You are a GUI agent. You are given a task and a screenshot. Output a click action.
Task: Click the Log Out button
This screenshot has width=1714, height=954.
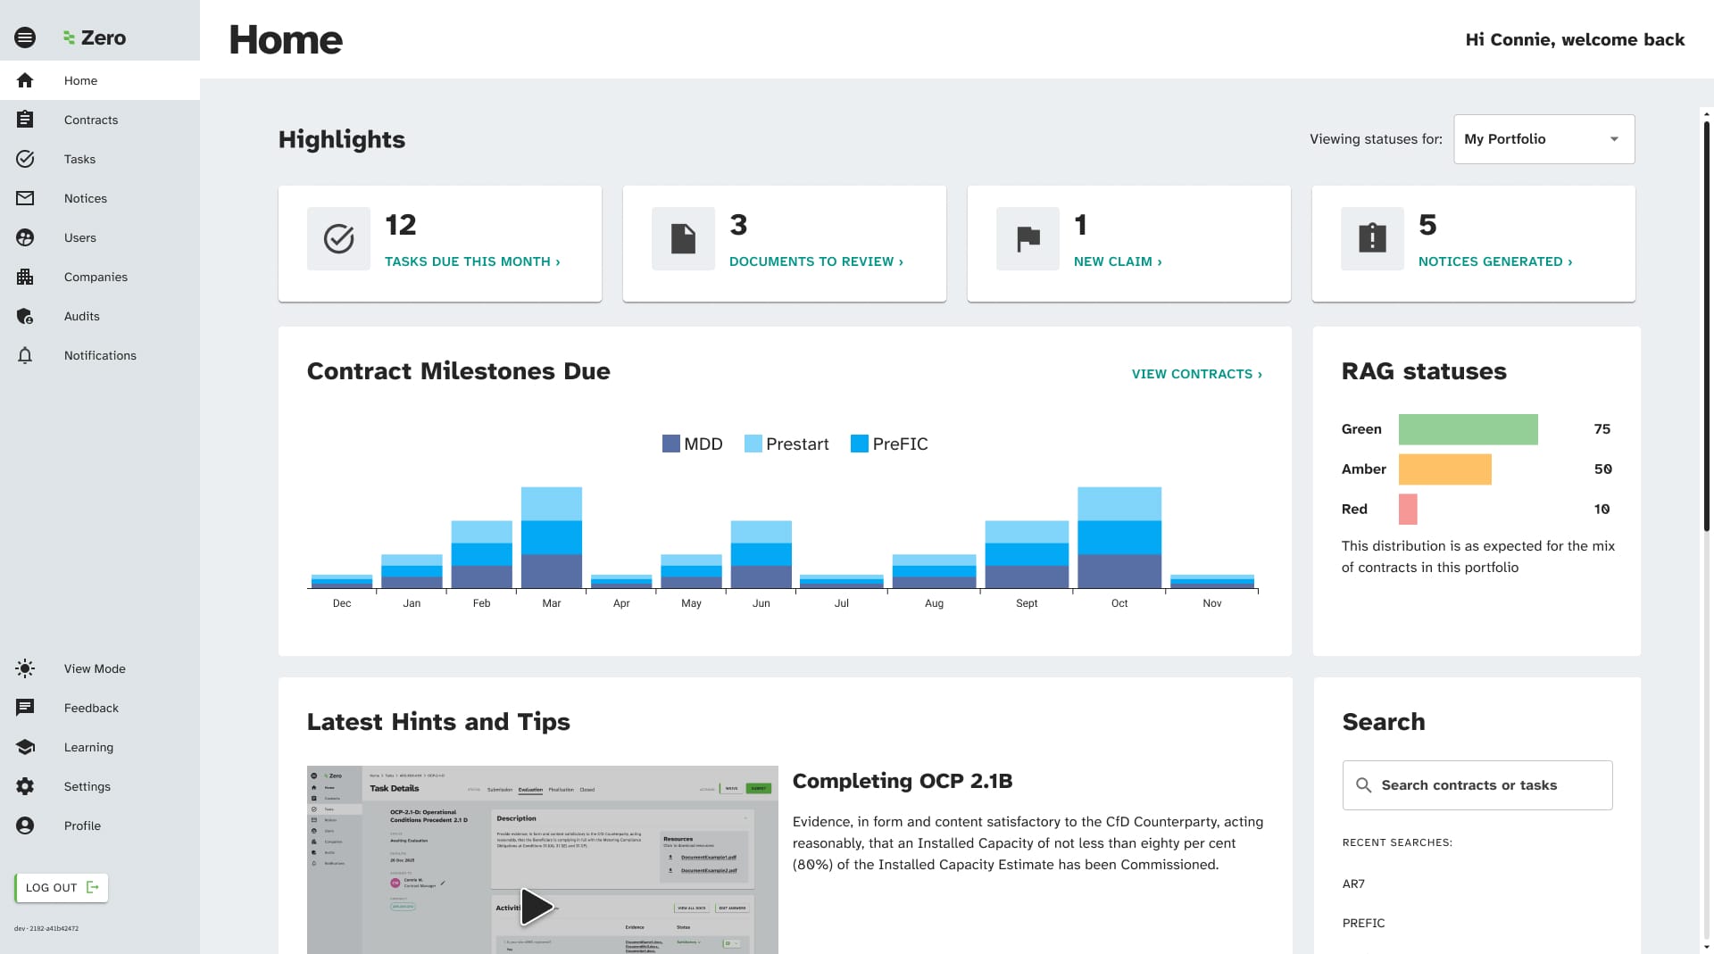[61, 887]
